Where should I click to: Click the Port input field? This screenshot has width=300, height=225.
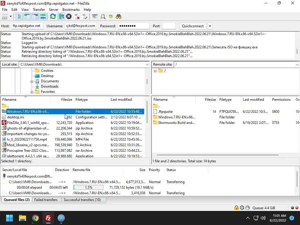(x=169, y=26)
